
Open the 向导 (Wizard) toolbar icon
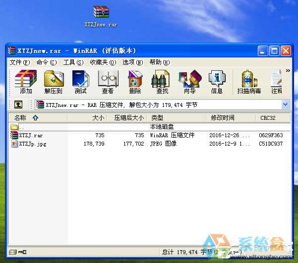click(189, 81)
